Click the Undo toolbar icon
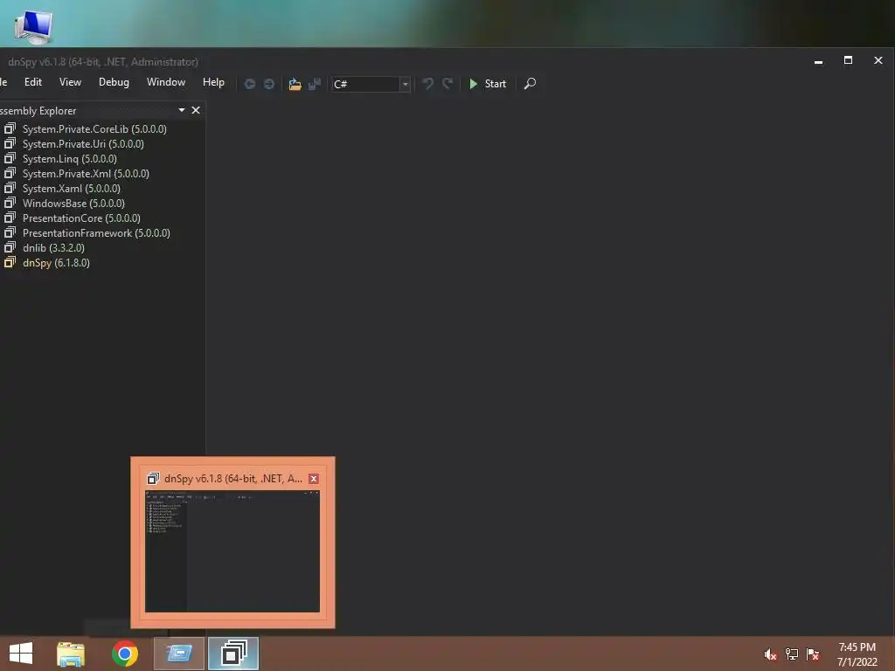Image resolution: width=895 pixels, height=671 pixels. [x=427, y=84]
